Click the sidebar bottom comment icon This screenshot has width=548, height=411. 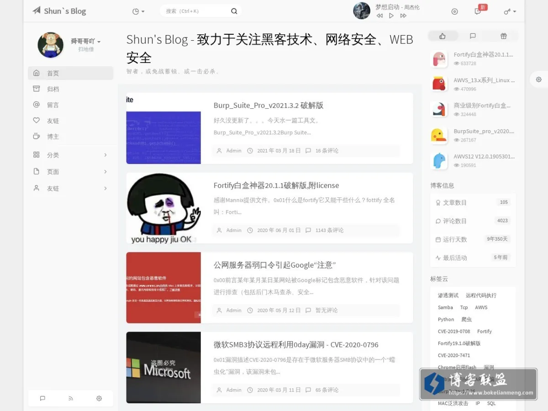click(42, 398)
